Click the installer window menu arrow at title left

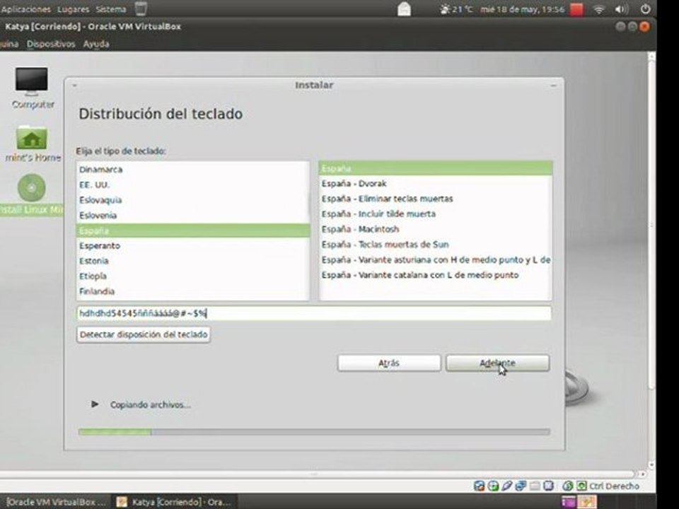[74, 86]
